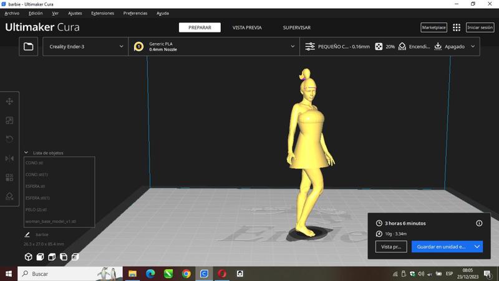Switch to the VISTA PREVIA tab
The image size is (499, 281).
(247, 27)
